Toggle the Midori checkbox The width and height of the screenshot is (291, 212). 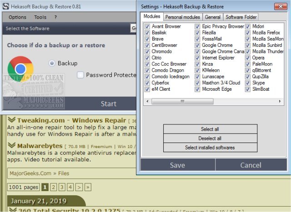247,26
